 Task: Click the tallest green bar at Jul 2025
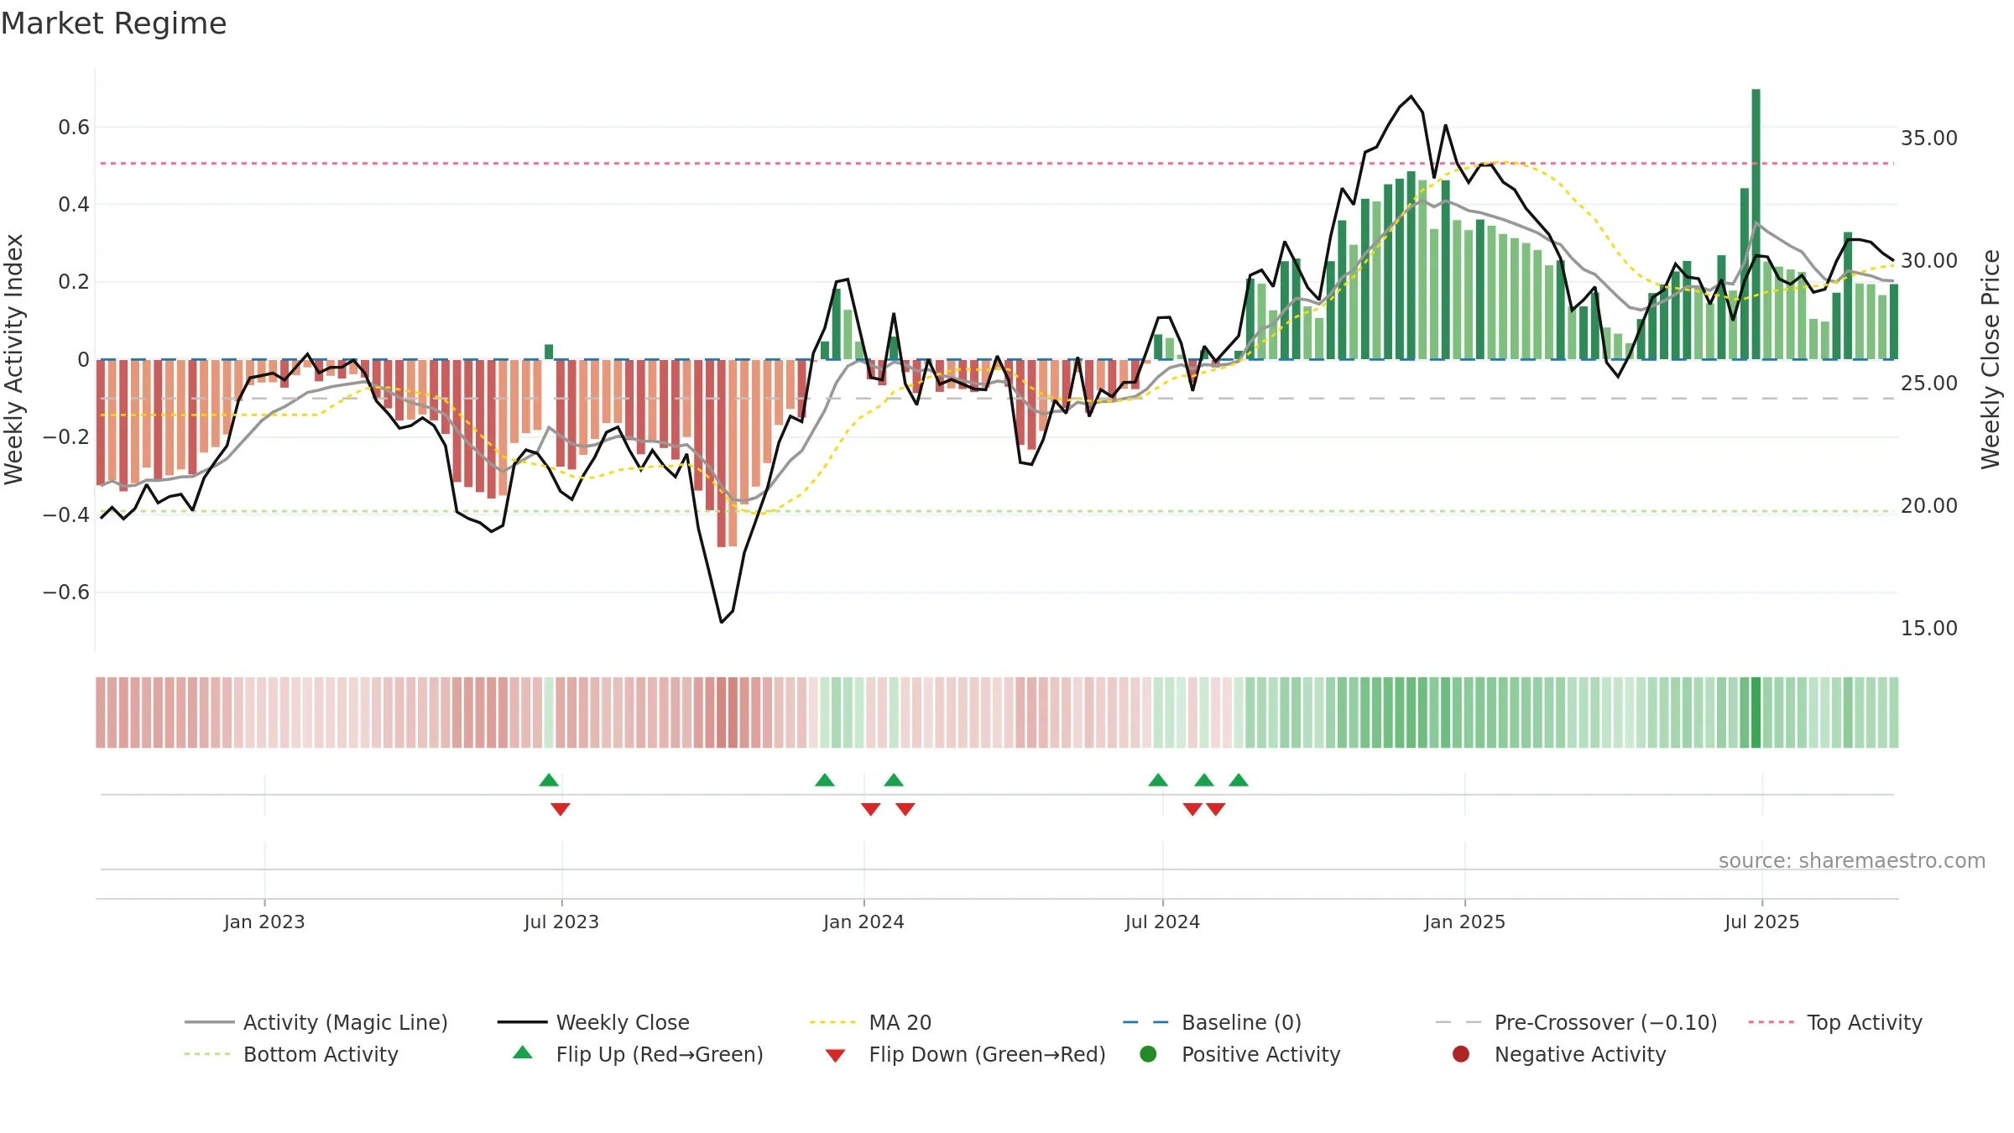click(1756, 224)
